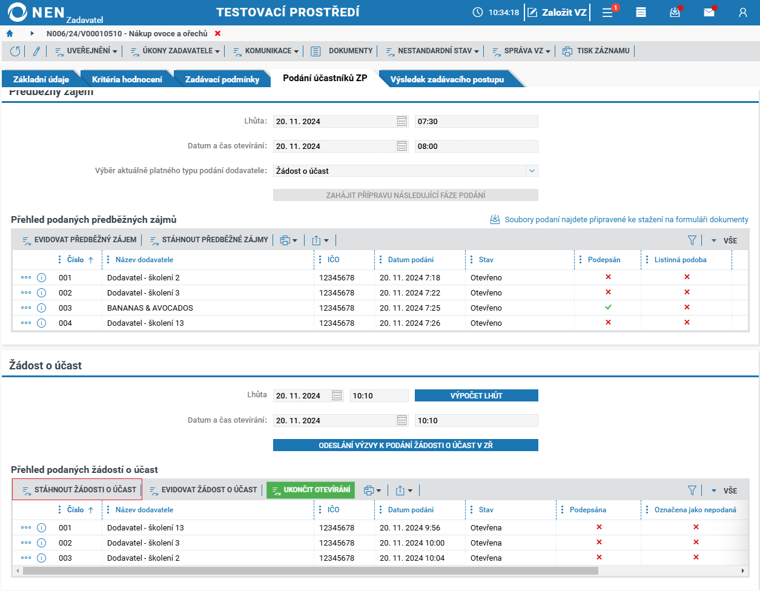Open the hamburger menu with notification badge

point(608,12)
